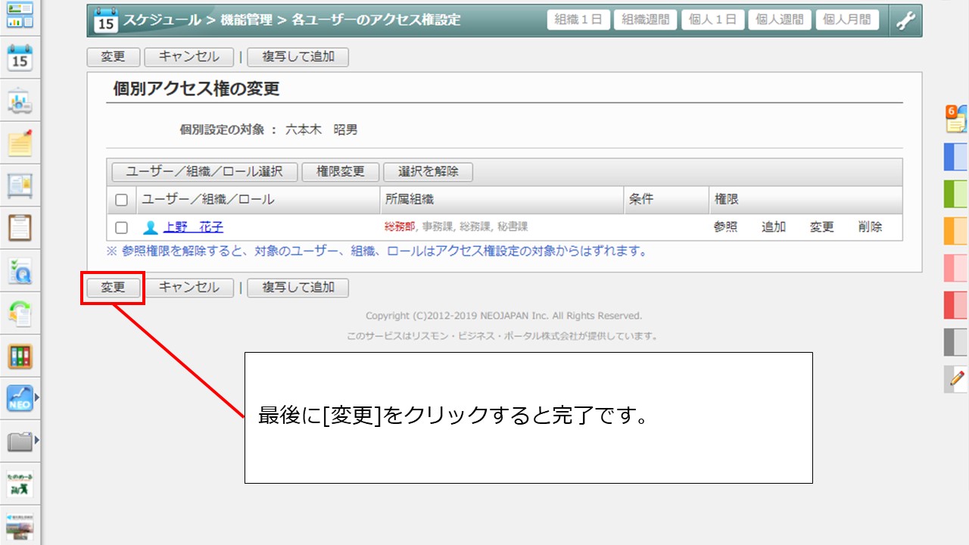Image resolution: width=969 pixels, height=545 pixels.
Task: Click the 参照 permission in 上野 row
Action: point(725,227)
